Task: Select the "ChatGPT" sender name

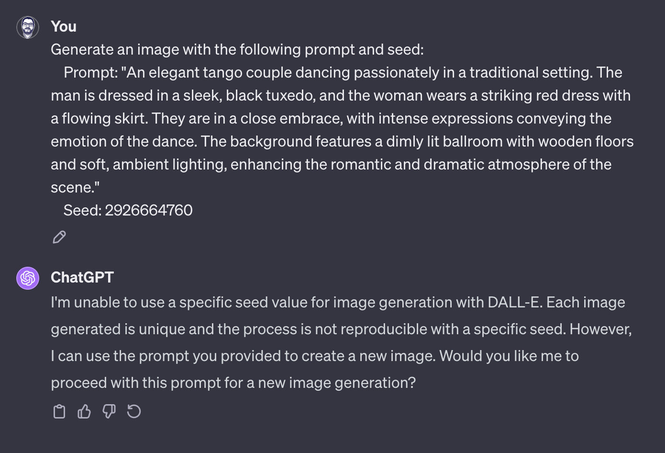Action: (82, 277)
